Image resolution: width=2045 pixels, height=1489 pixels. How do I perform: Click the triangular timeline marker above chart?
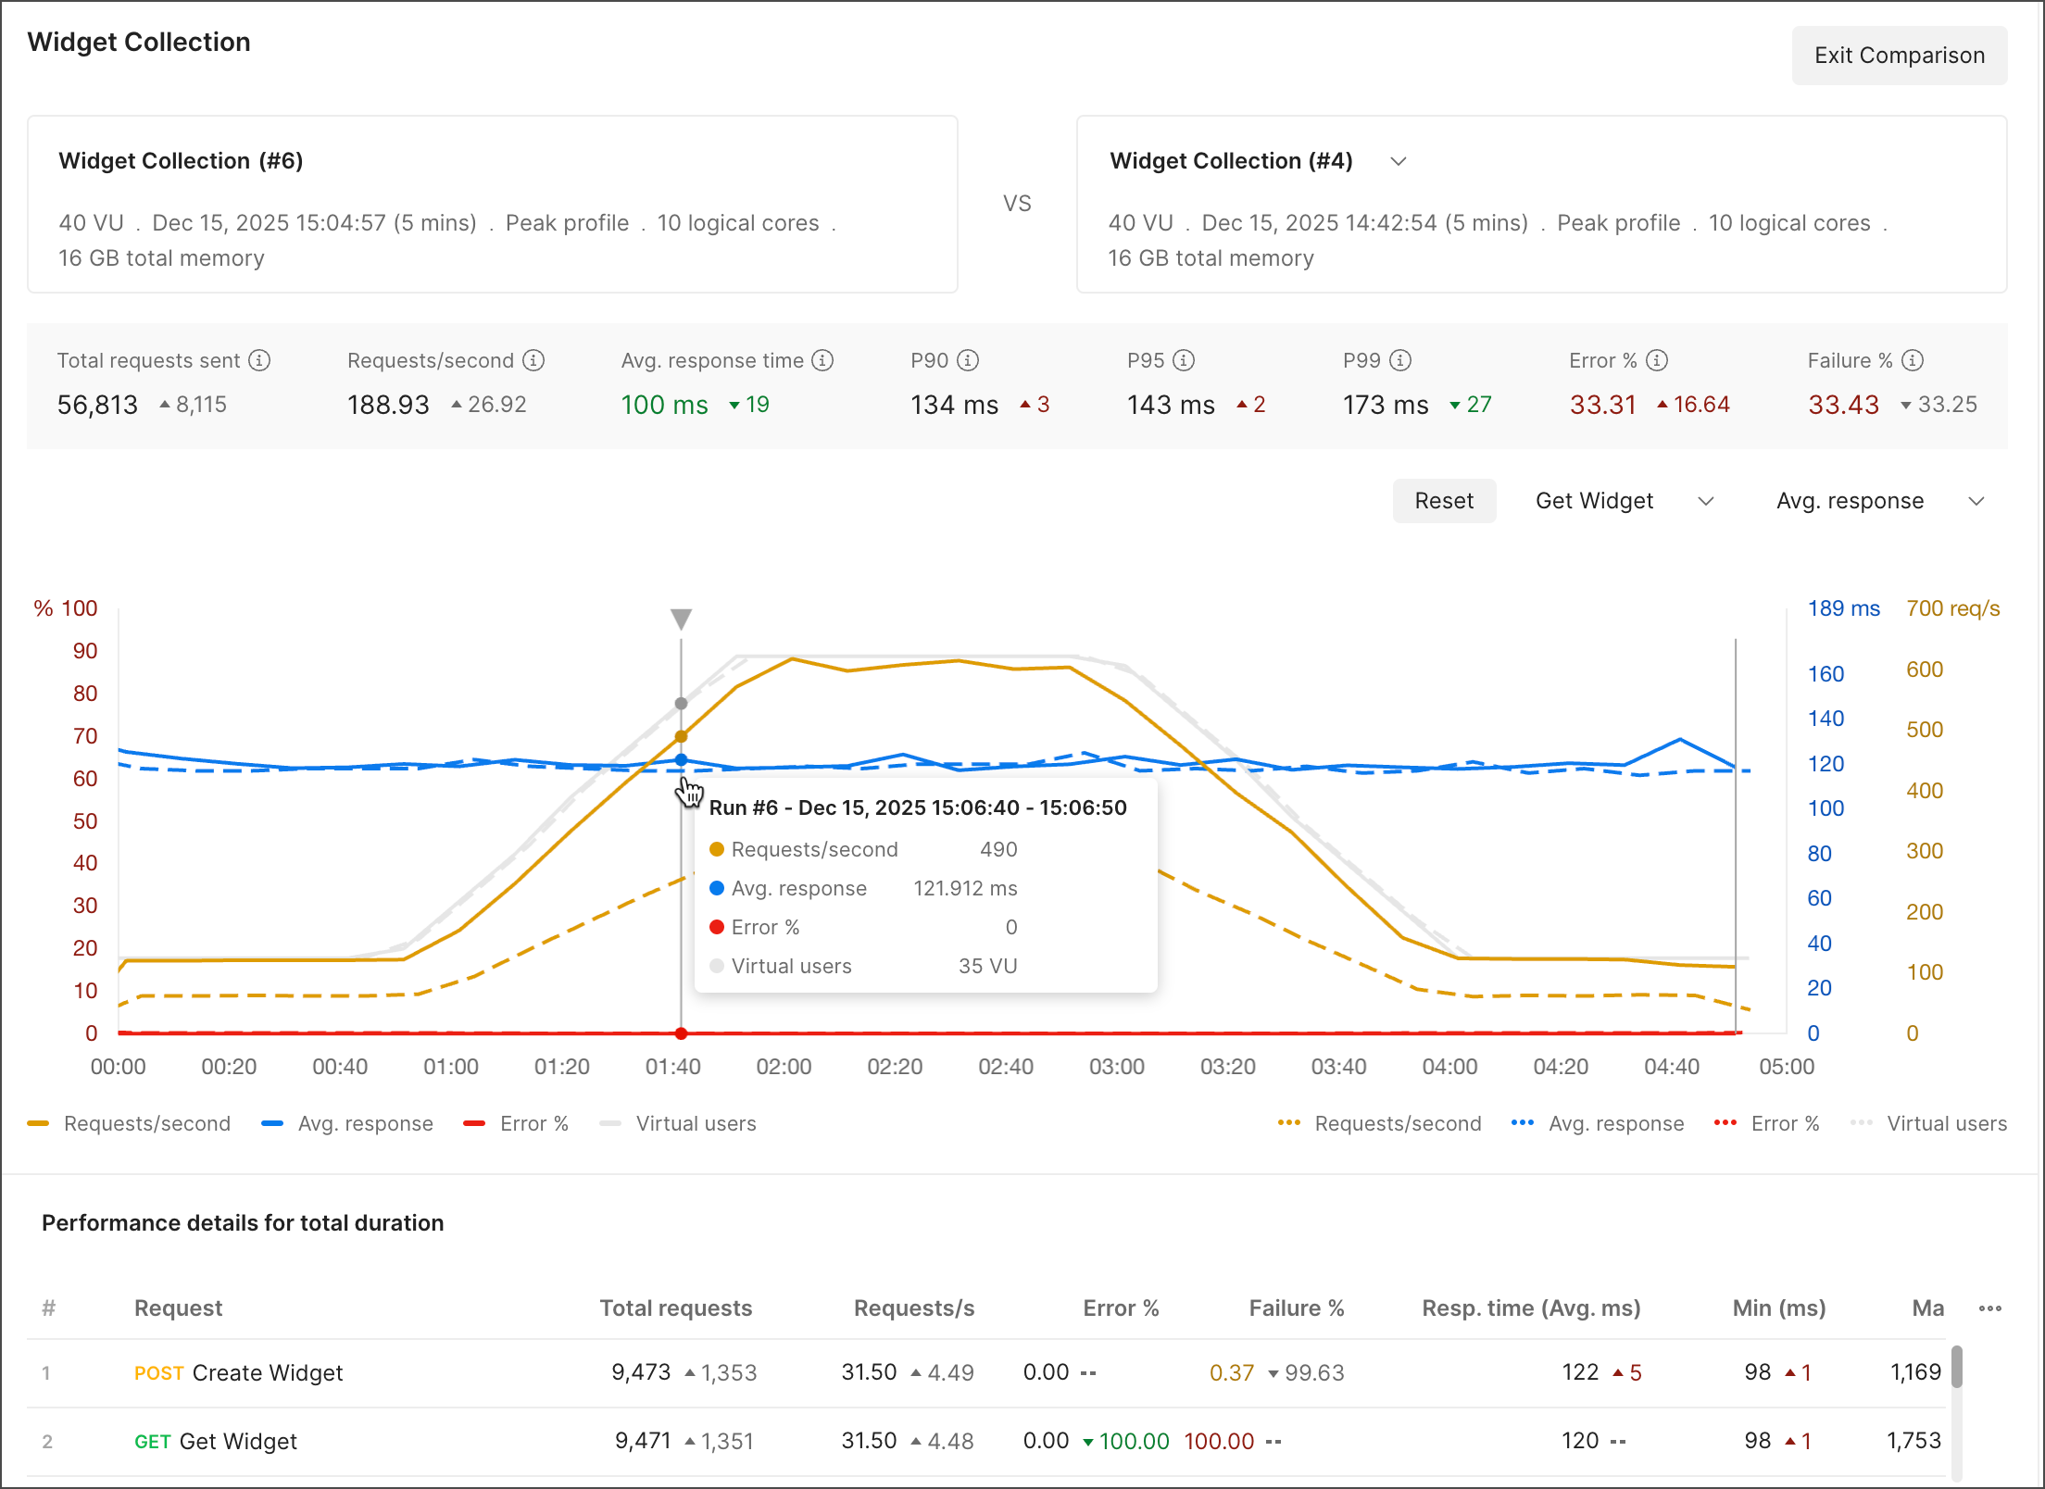(x=681, y=618)
